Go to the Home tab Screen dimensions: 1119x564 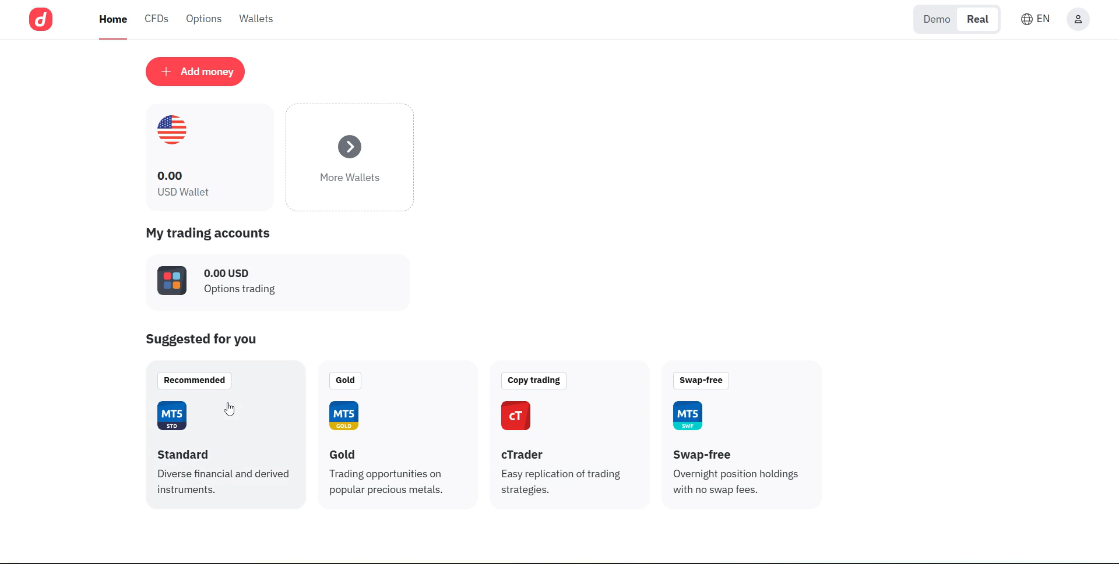point(113,19)
